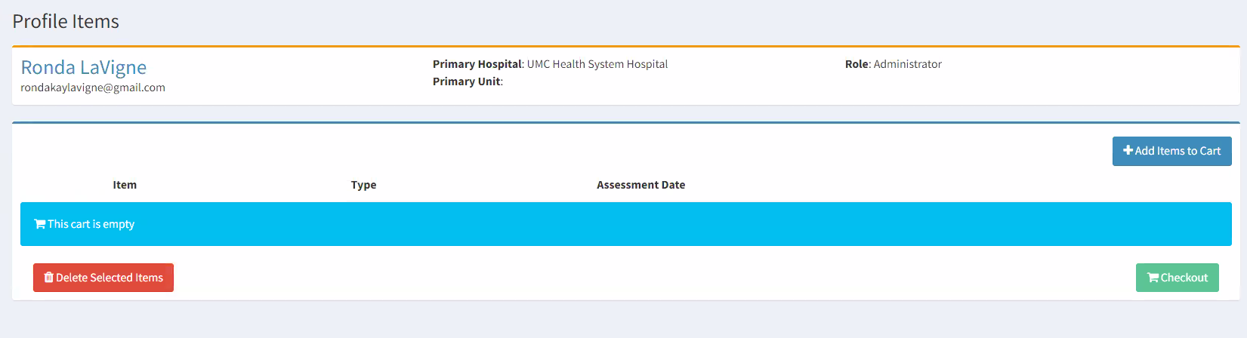Screen dimensions: 1247x338
Task: Click the cart icon in empty cart banner
Action: (x=39, y=224)
